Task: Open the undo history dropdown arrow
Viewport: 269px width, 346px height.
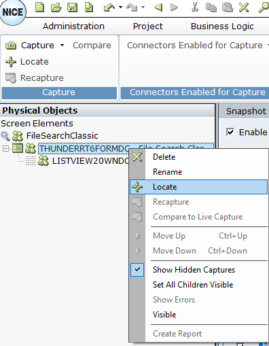Action: [120, 7]
